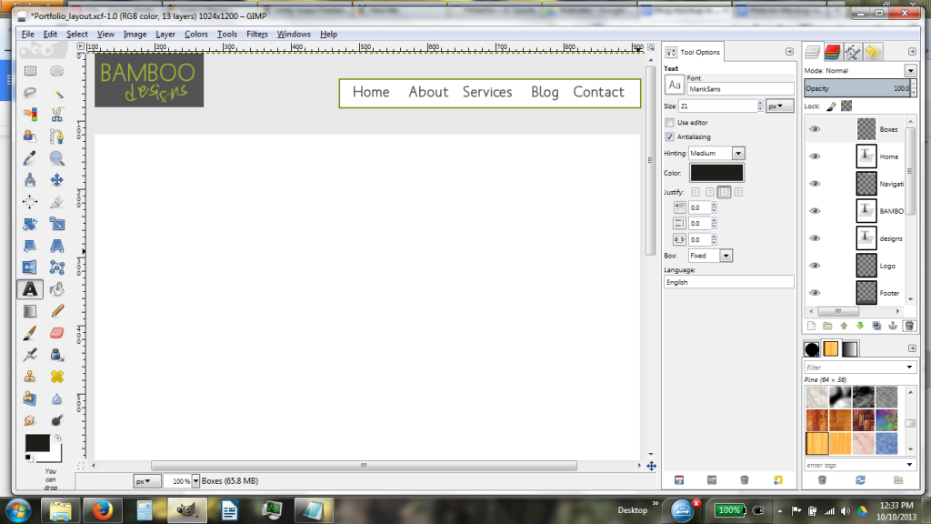Enable the Use editor checkbox
The image size is (931, 524).
(x=672, y=122)
